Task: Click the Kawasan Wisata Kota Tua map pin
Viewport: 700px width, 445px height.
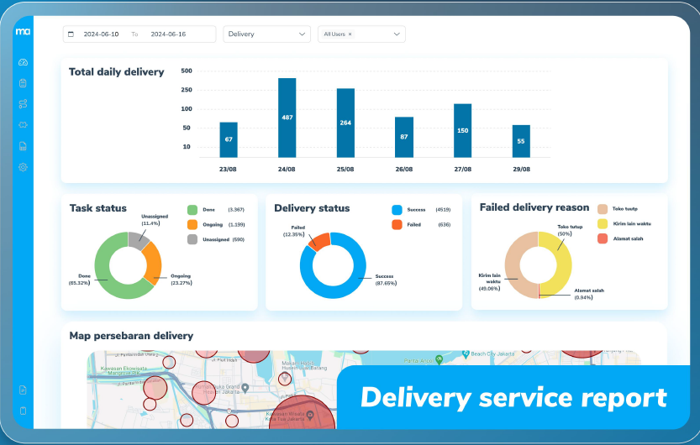Action: (311, 415)
